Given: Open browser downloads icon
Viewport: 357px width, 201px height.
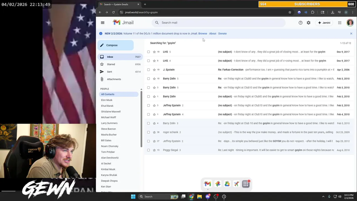Looking at the screenshot, I should [332, 12].
